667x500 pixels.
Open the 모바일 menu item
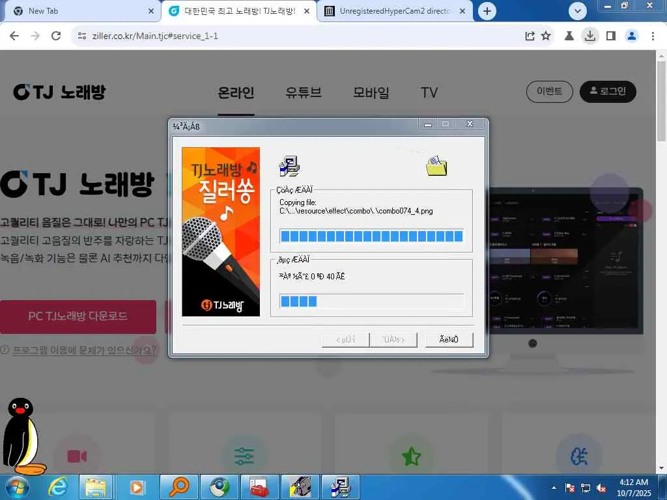tap(371, 92)
